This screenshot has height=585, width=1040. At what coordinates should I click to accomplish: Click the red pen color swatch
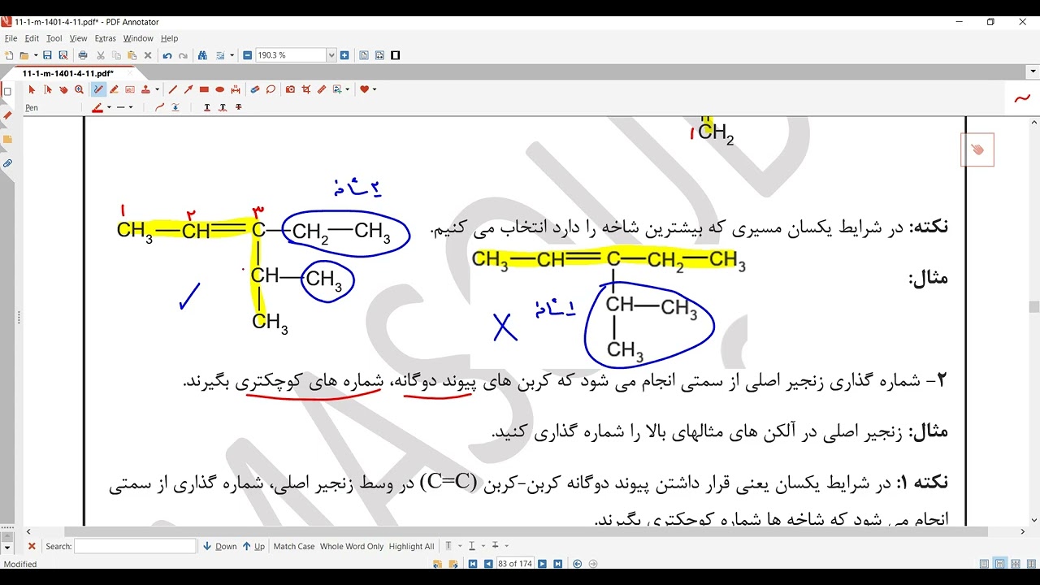coord(97,107)
